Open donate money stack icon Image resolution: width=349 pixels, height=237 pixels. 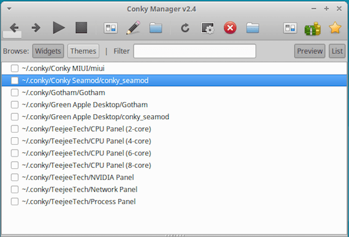point(313,29)
